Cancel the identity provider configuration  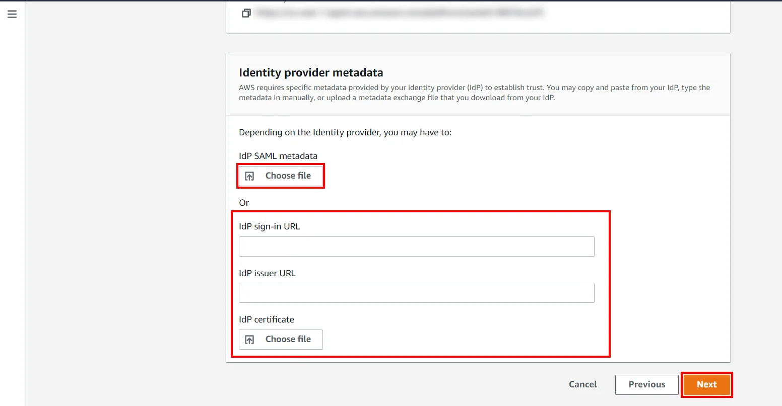(x=582, y=384)
